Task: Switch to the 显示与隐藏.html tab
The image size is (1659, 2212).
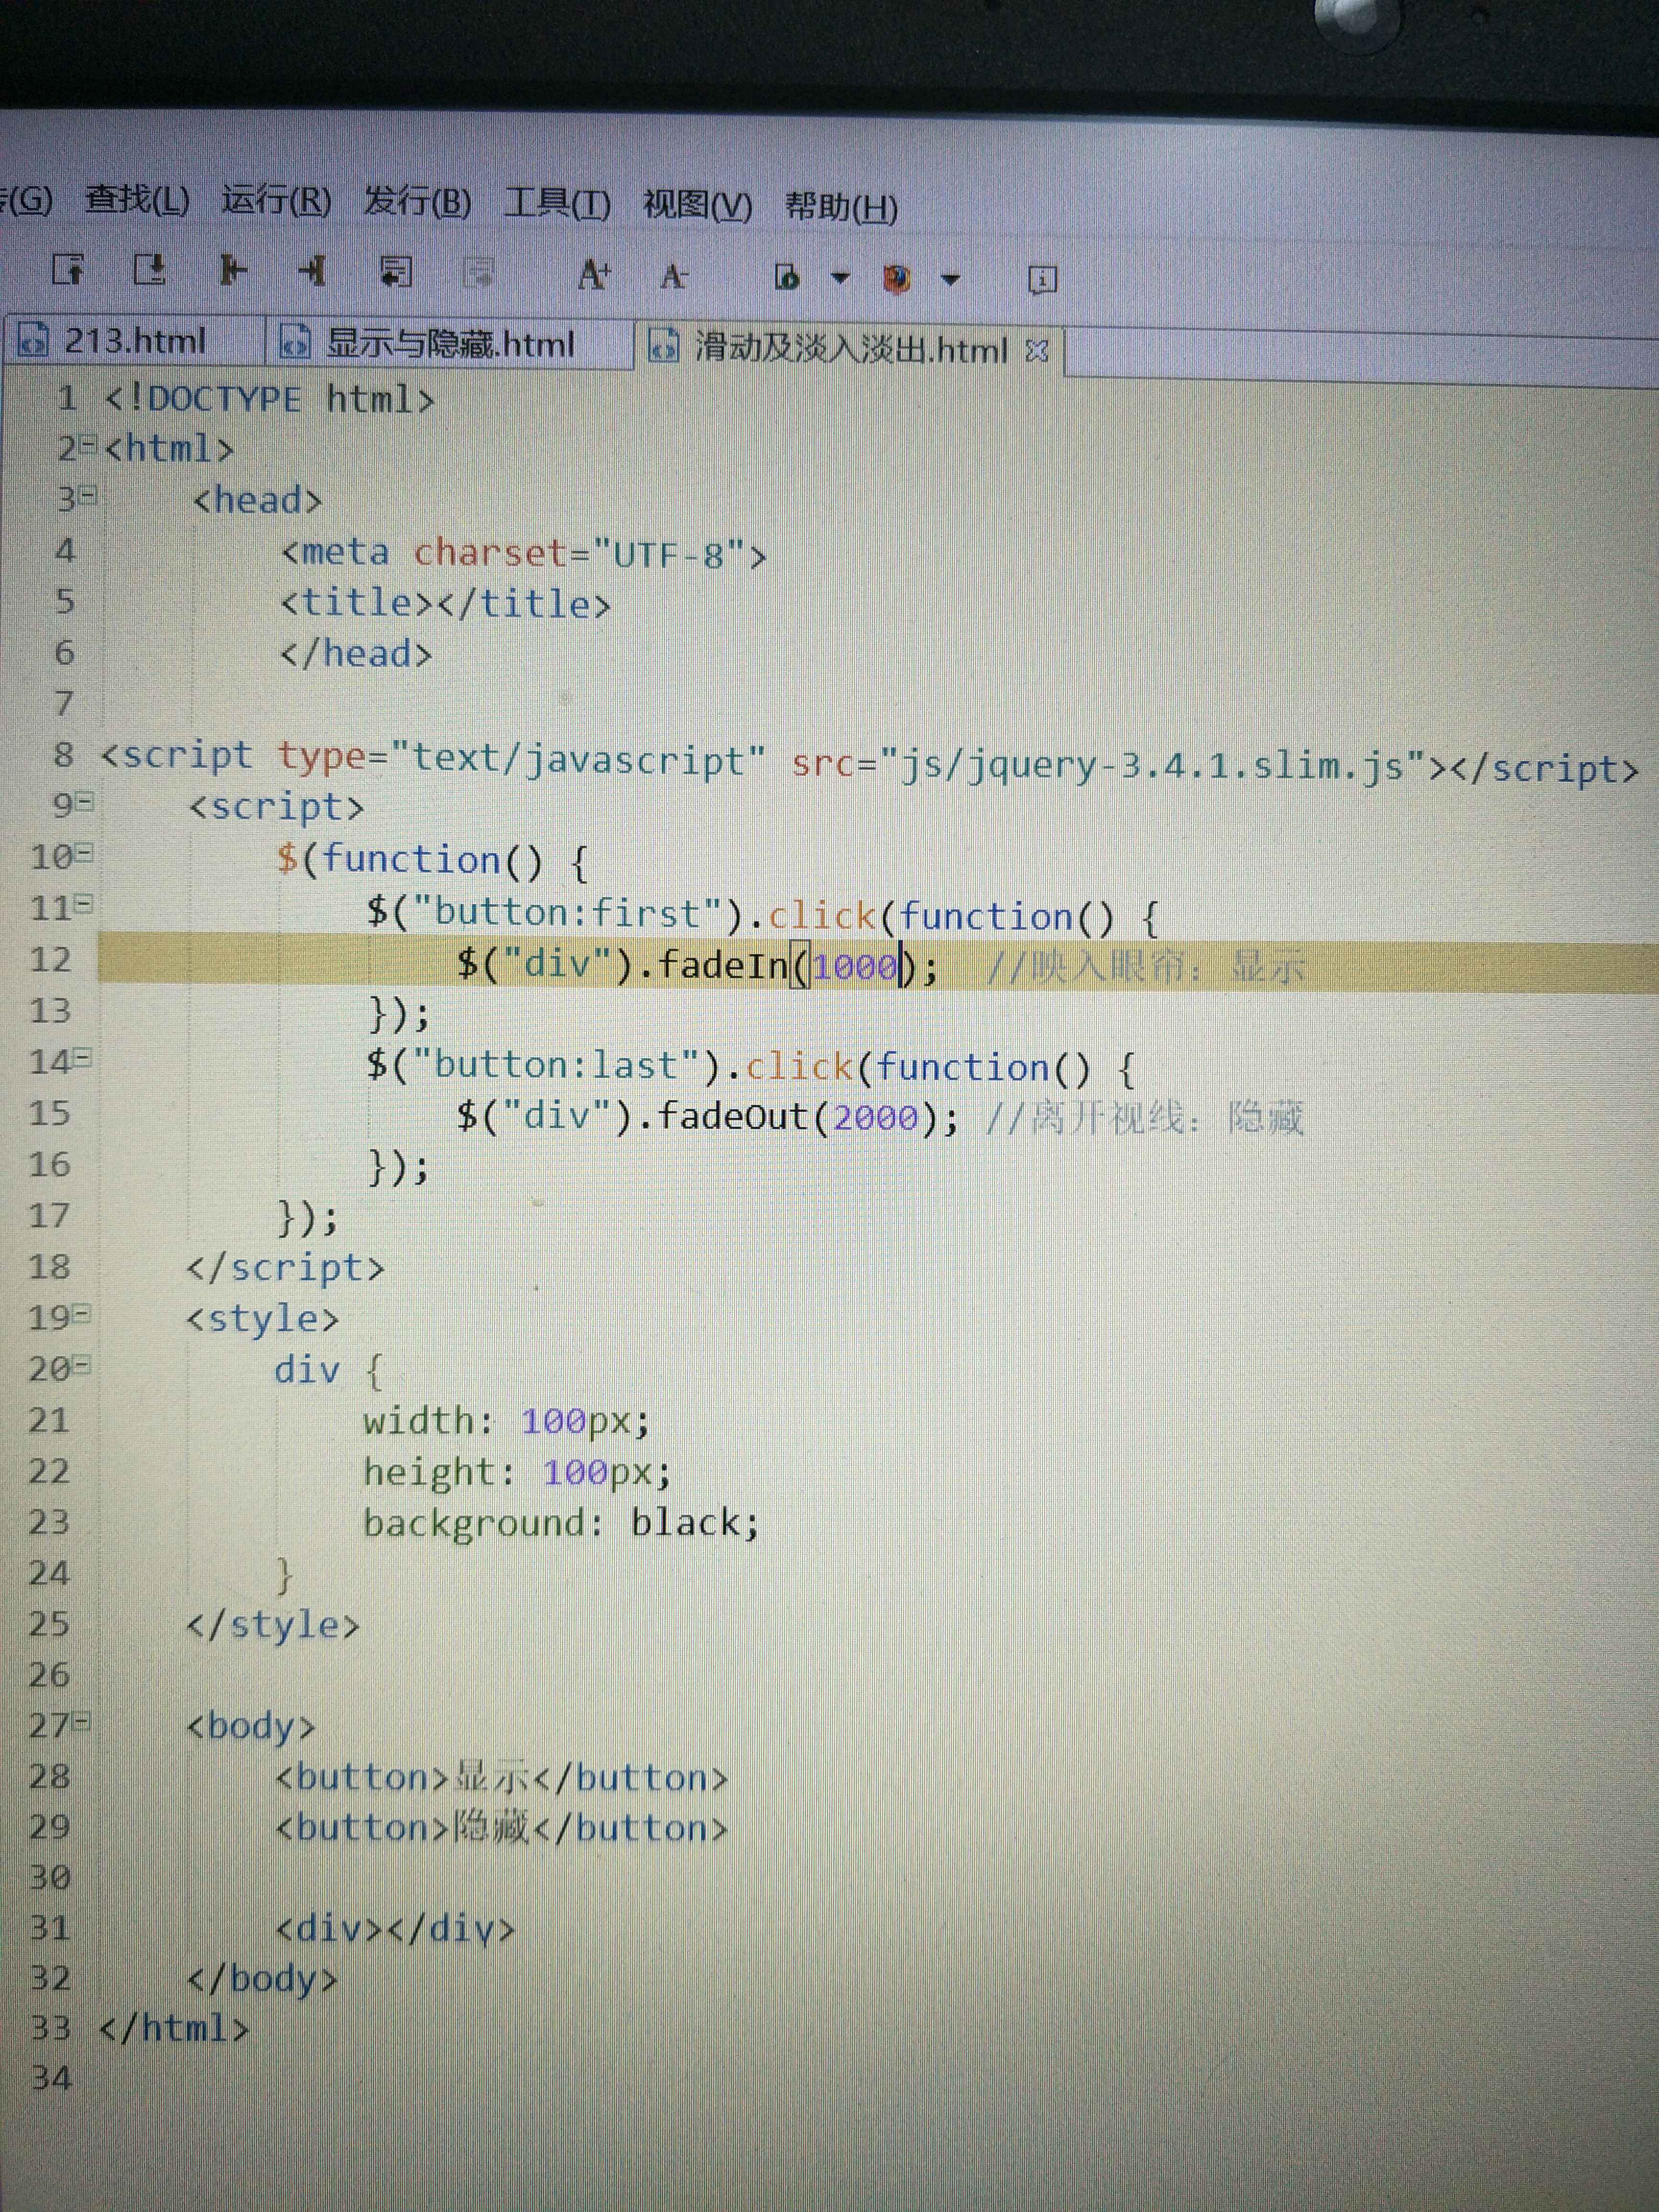Action: 450,344
